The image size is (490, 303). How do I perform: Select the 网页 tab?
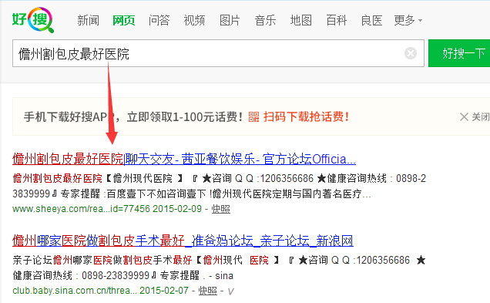tap(124, 20)
